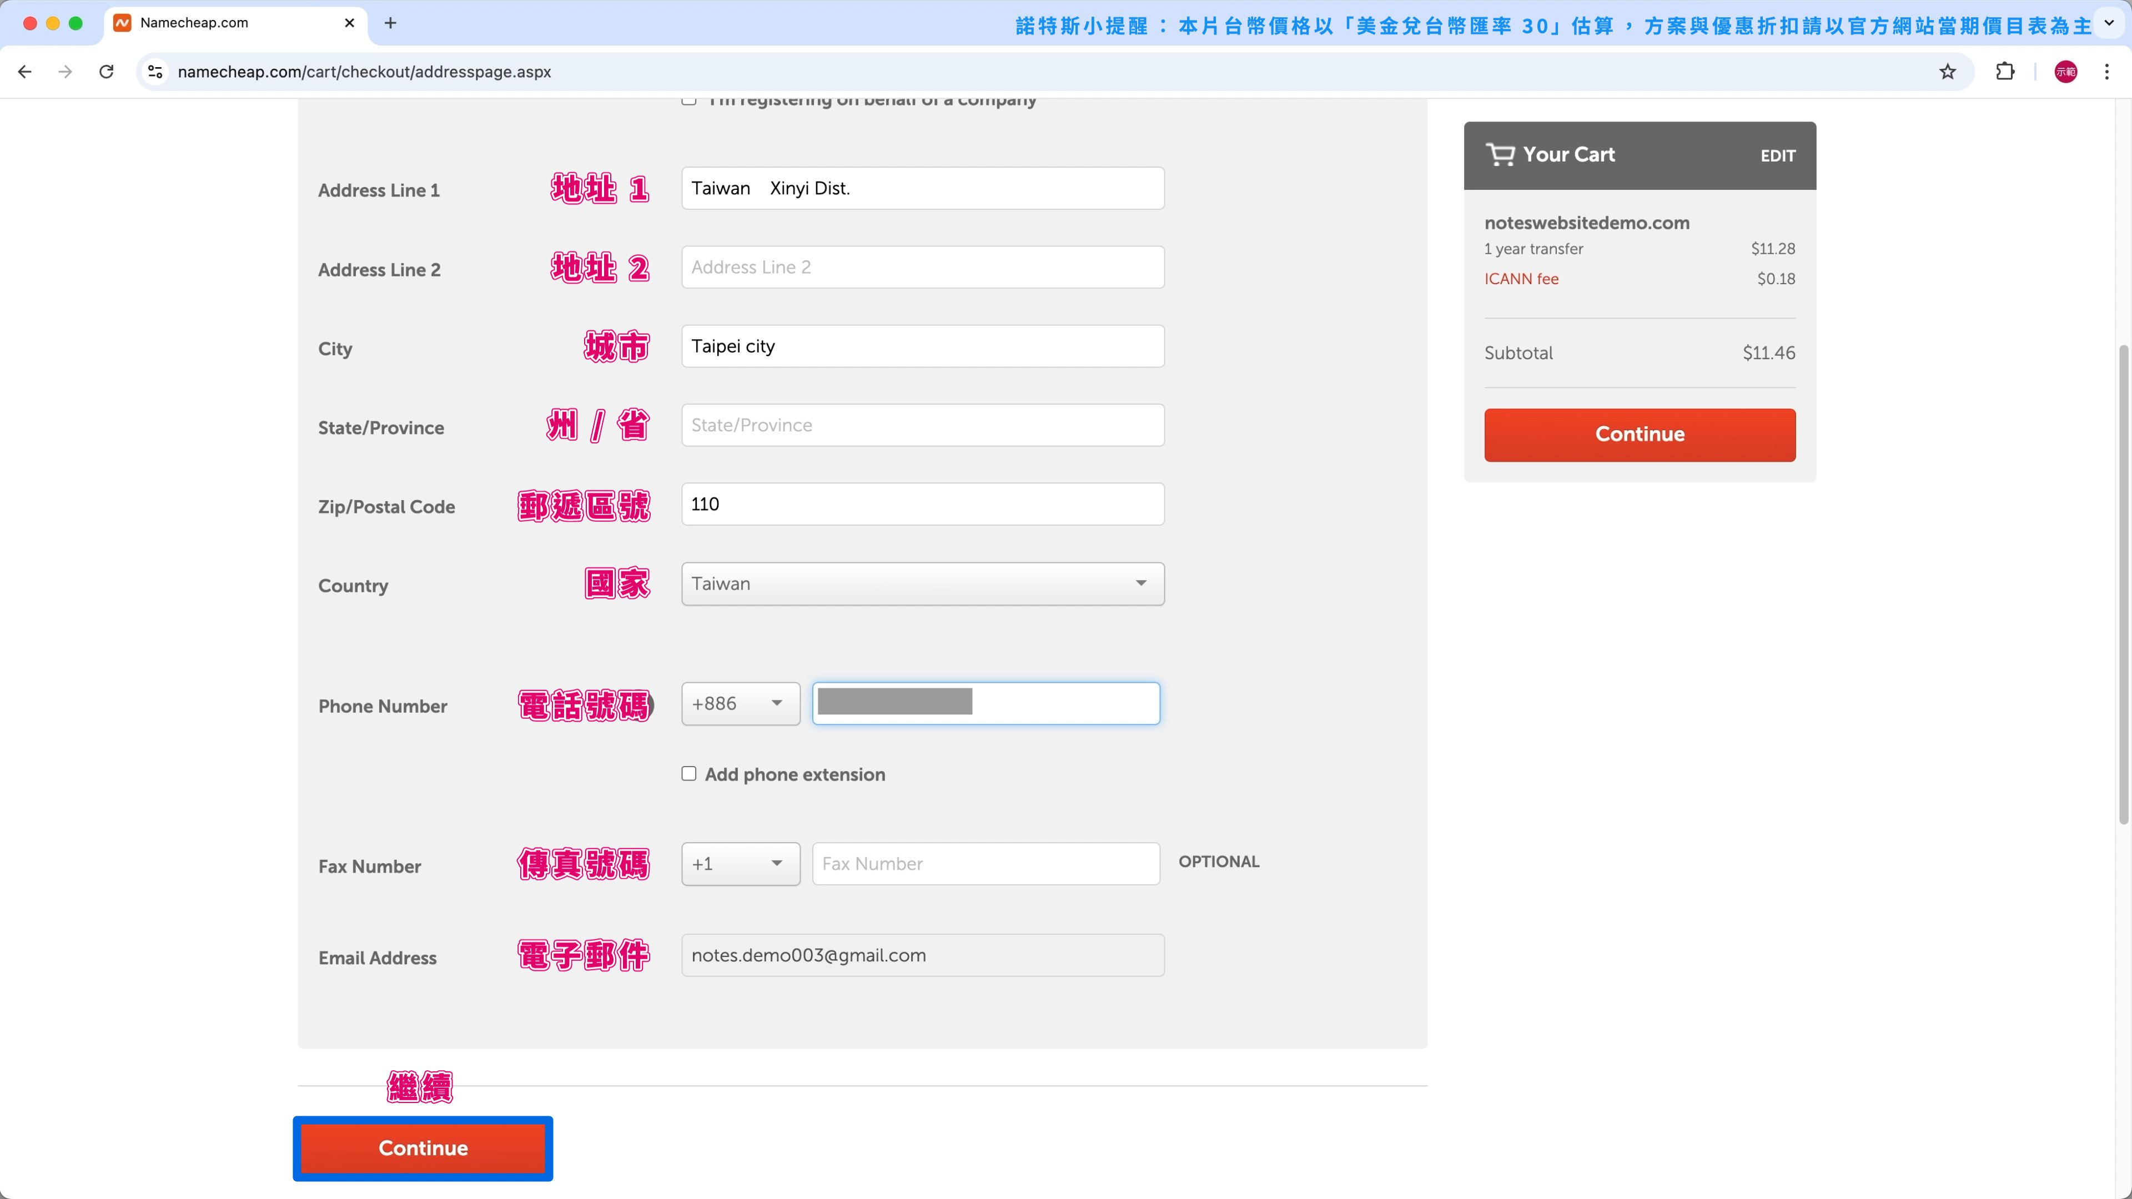This screenshot has height=1199, width=2132.
Task: Enable Add phone extension checkbox
Action: coord(688,774)
